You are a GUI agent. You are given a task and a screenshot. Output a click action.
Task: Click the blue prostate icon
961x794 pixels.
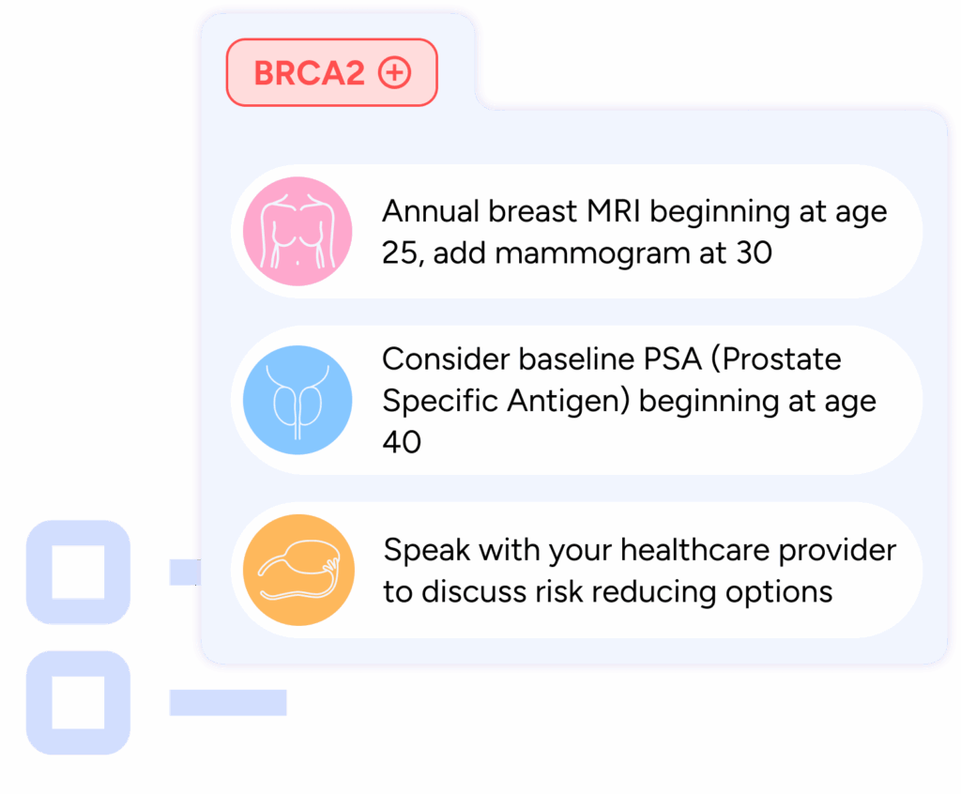point(297,400)
